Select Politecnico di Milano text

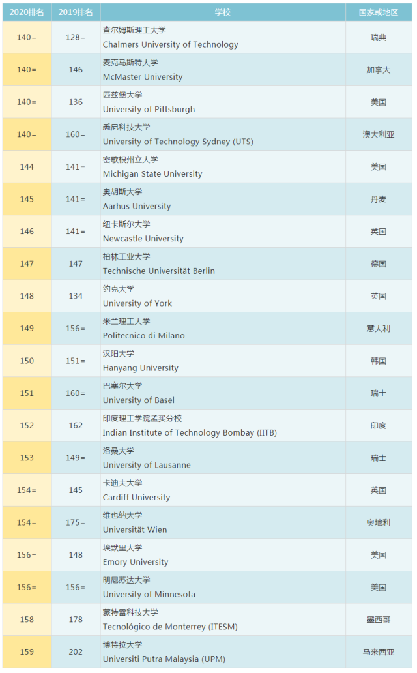(x=144, y=336)
